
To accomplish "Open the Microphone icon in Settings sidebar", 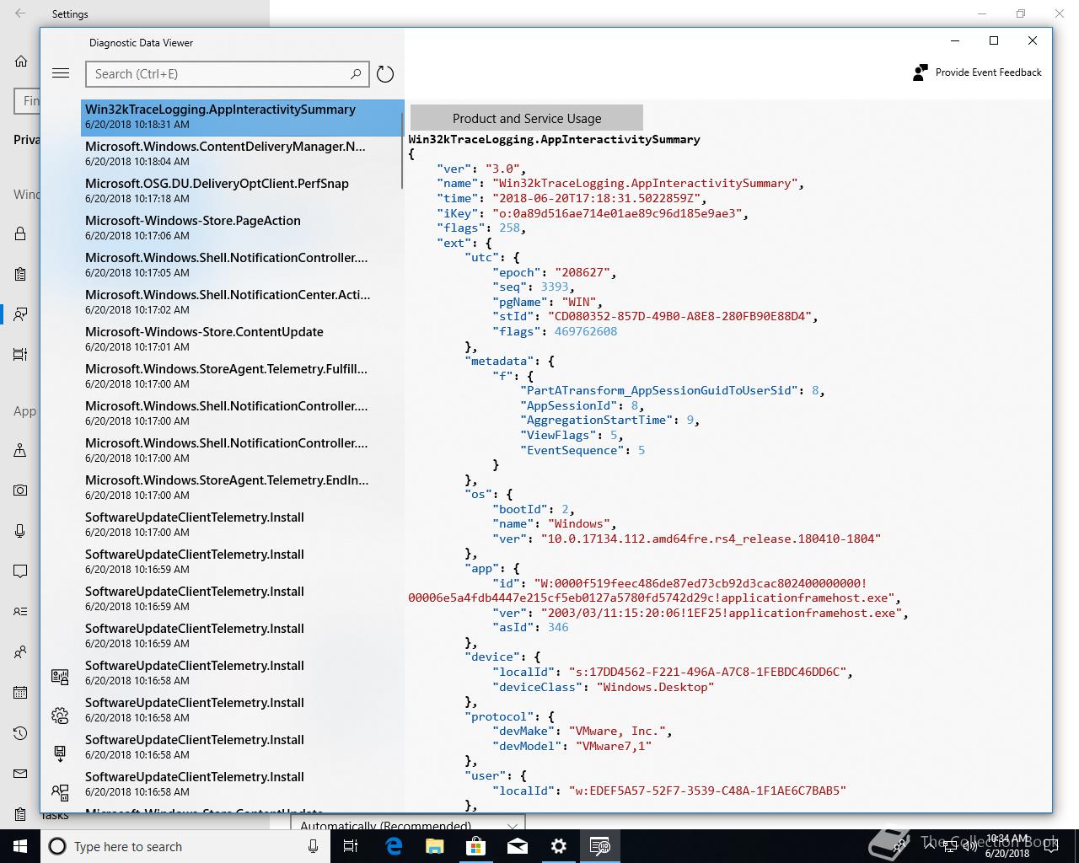I will click(x=20, y=531).
